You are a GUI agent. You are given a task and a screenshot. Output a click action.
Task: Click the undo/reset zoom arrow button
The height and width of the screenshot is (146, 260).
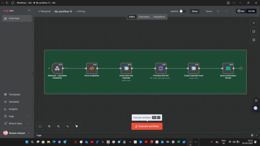point(68,126)
